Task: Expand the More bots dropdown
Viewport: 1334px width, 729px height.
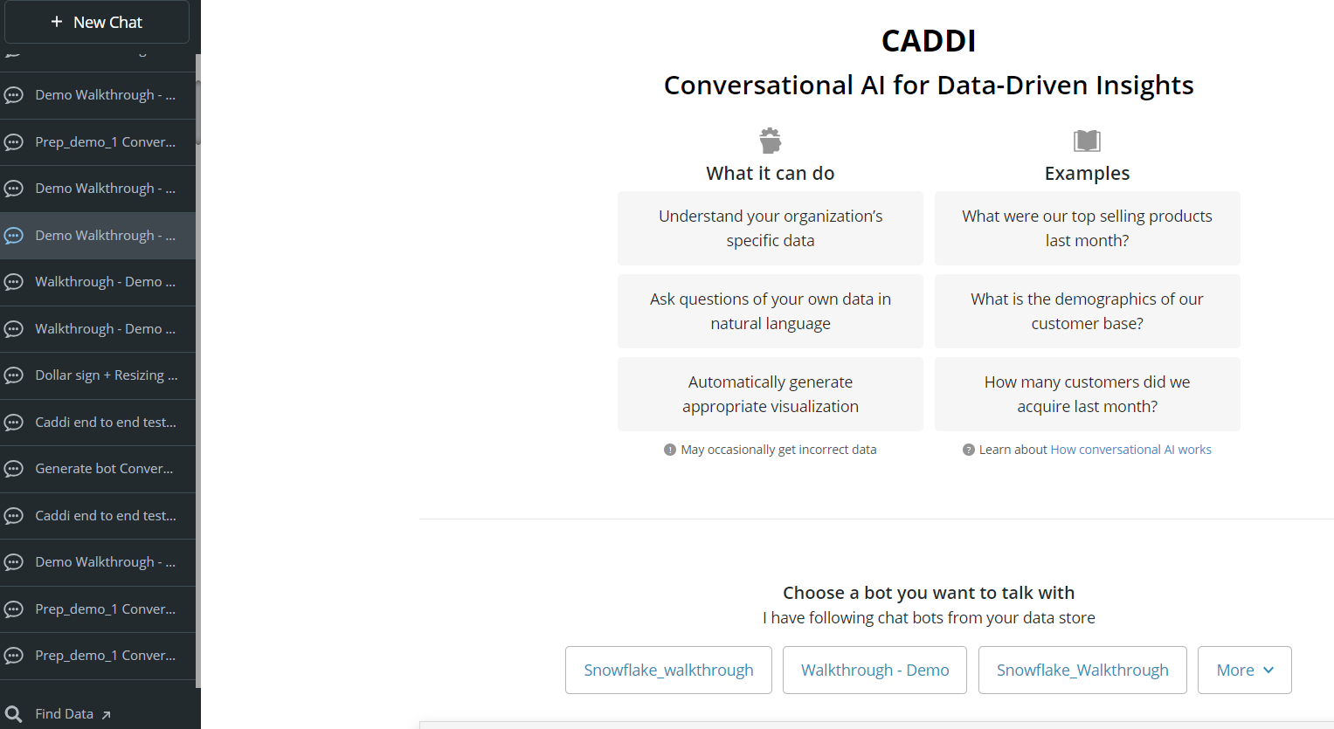Action: point(1244,670)
